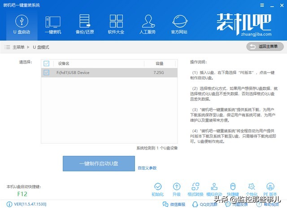Toggle the select-all checkbox in device header
Viewport: 287px width, 209px height.
pos(47,64)
